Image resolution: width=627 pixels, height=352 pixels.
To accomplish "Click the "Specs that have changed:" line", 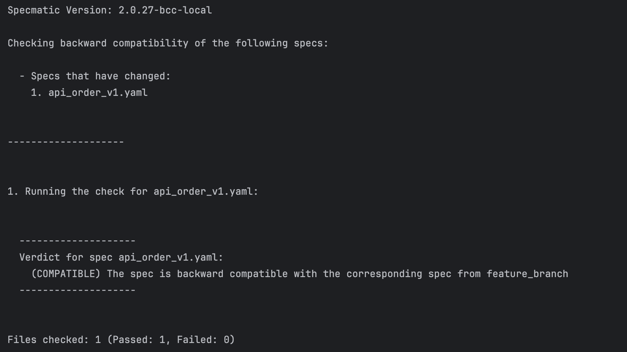I will pyautogui.click(x=100, y=76).
